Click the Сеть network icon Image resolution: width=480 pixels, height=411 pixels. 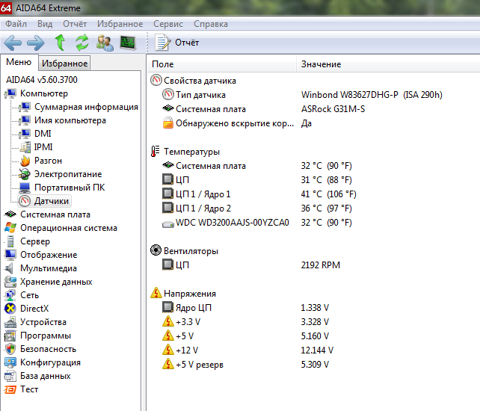point(10,295)
